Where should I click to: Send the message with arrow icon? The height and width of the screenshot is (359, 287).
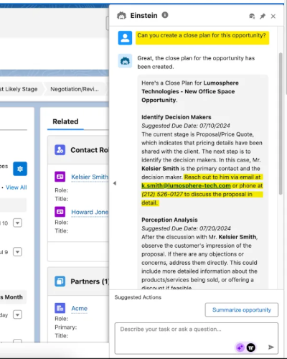tap(270, 347)
